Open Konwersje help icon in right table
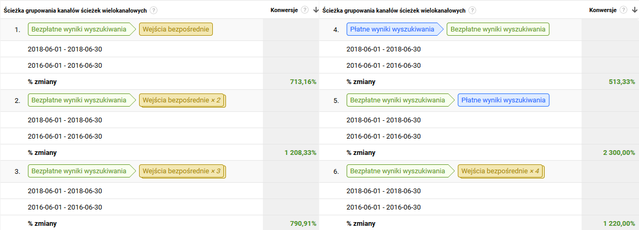The image size is (639, 230). [x=624, y=10]
